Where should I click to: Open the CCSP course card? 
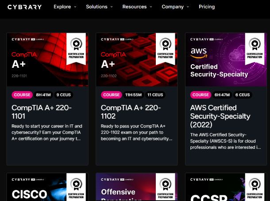tap(226, 187)
